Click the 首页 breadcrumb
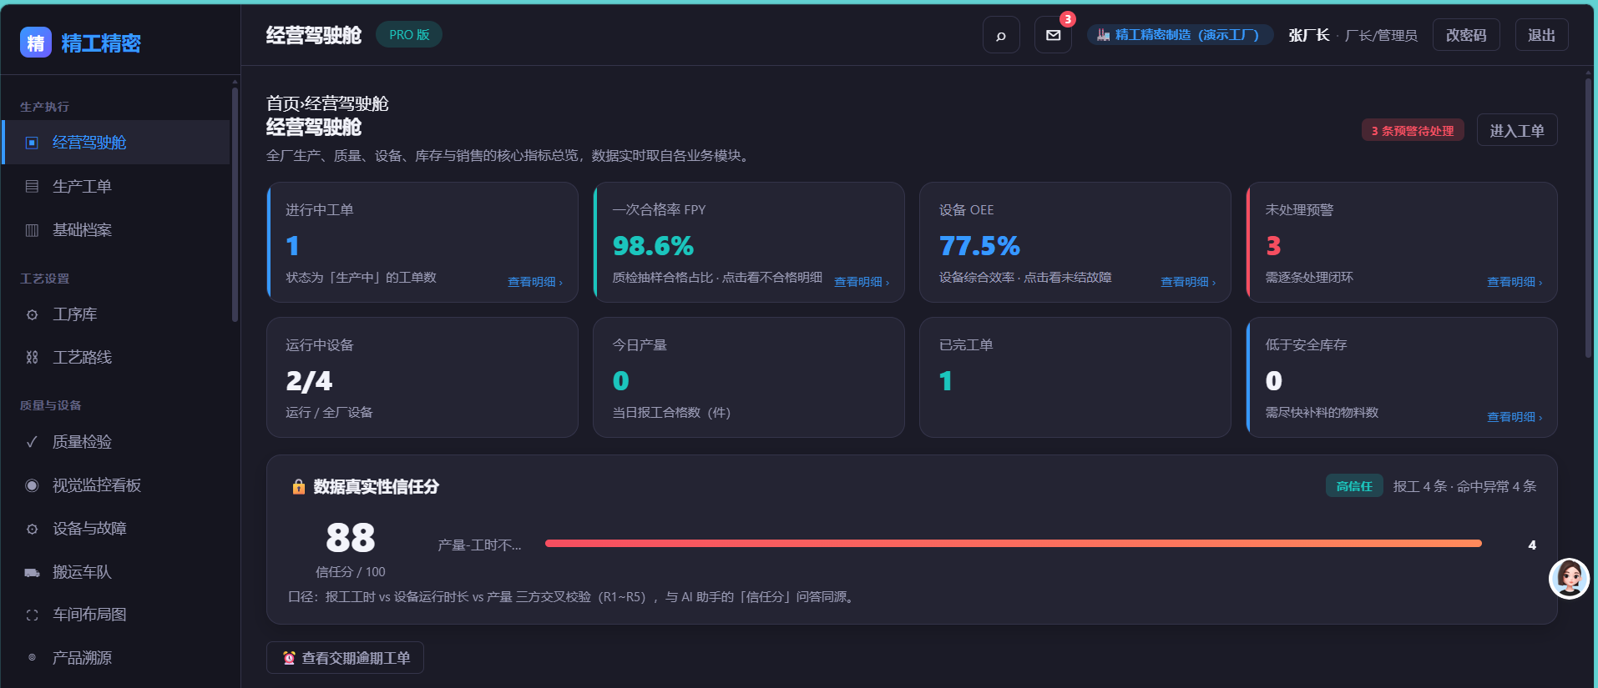 pos(282,103)
